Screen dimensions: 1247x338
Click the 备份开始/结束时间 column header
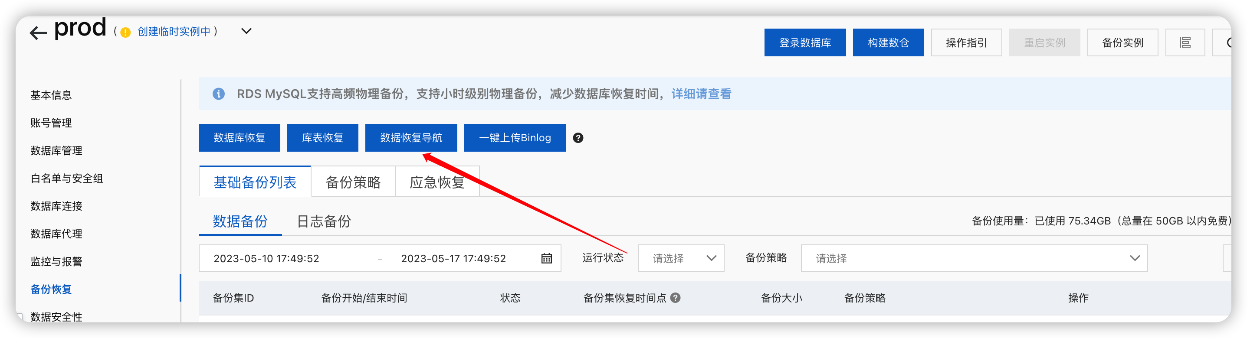pos(364,298)
